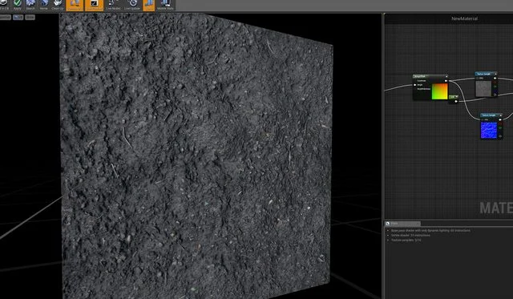Click the lower Texture Sample red output pin
The image size is (513, 299).
[500, 124]
